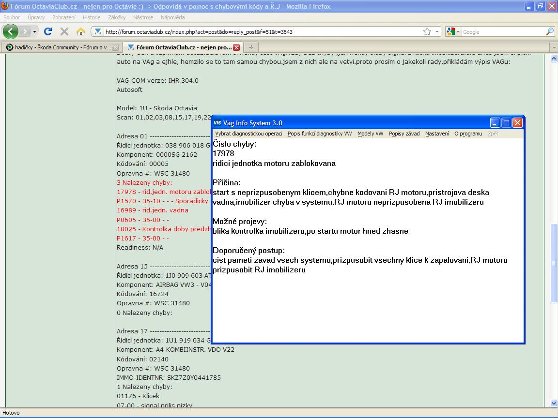Click the forward navigation arrow
The image size is (558, 418).
25,31
